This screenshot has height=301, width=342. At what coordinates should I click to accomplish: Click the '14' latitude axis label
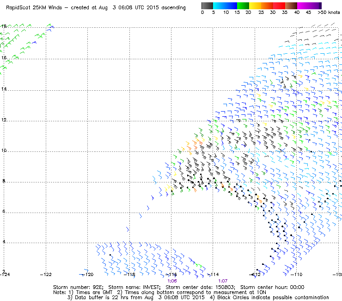[x=4, y=89]
